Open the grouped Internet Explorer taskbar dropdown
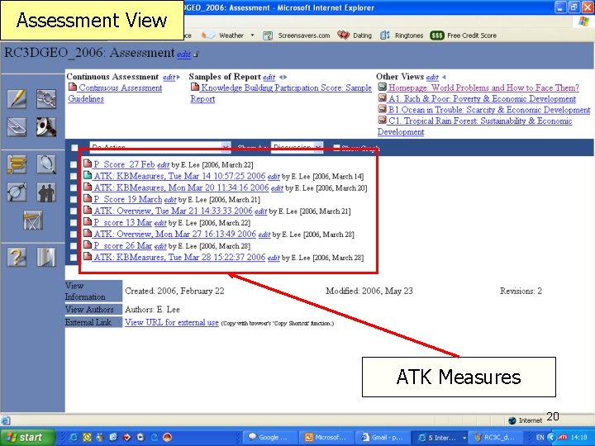The width and height of the screenshot is (595, 446). (x=464, y=438)
